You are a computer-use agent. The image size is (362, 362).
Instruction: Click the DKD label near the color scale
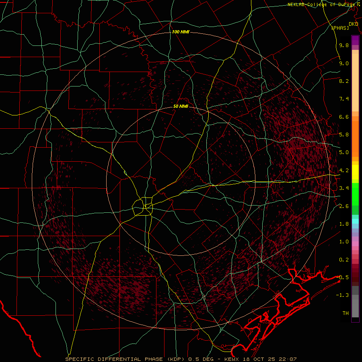pyautogui.click(x=353, y=24)
